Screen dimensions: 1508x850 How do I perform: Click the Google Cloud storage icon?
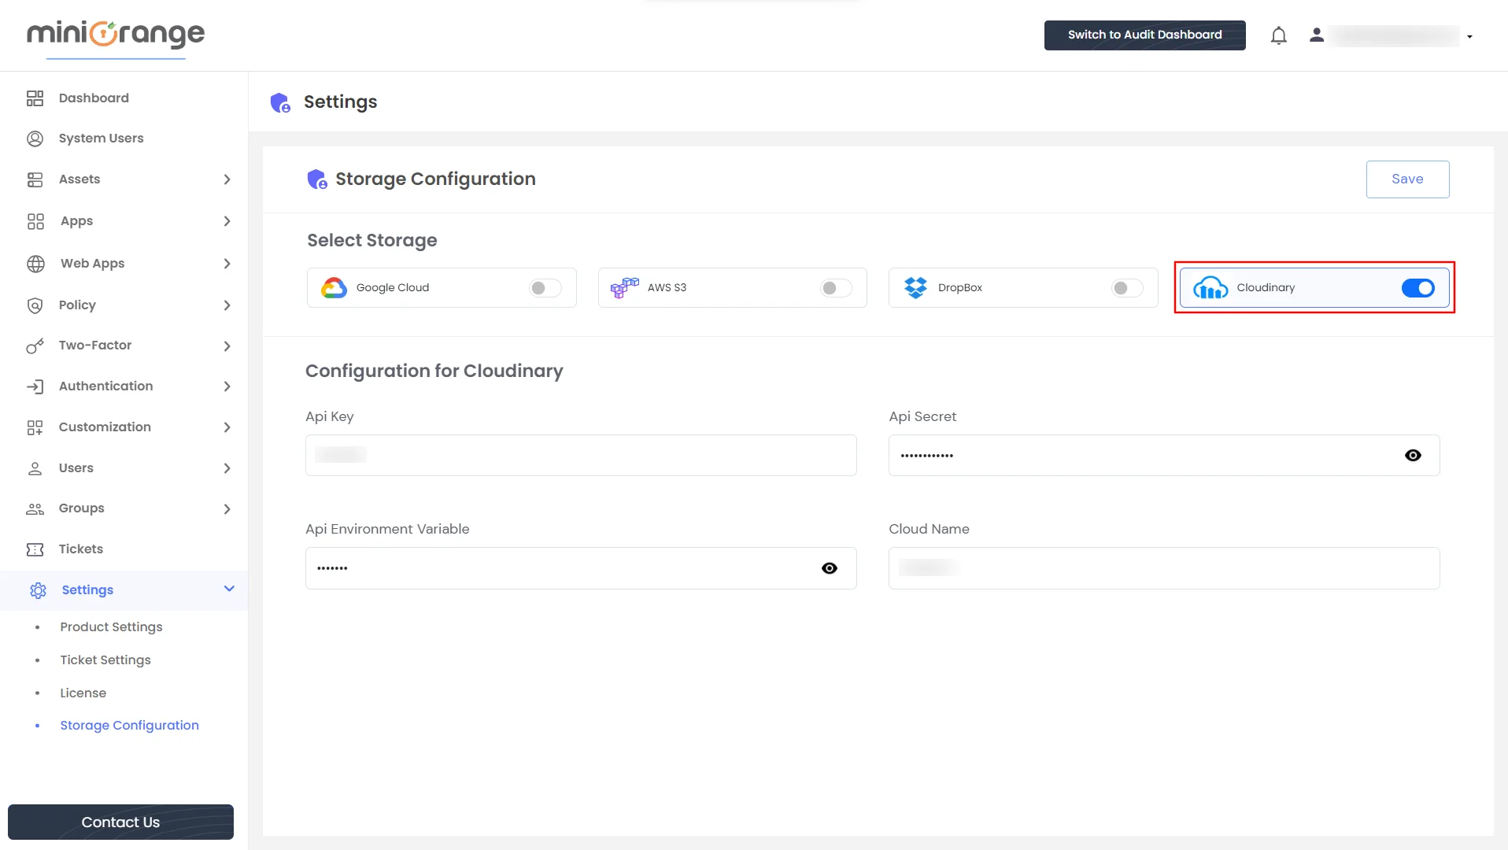[x=334, y=287]
